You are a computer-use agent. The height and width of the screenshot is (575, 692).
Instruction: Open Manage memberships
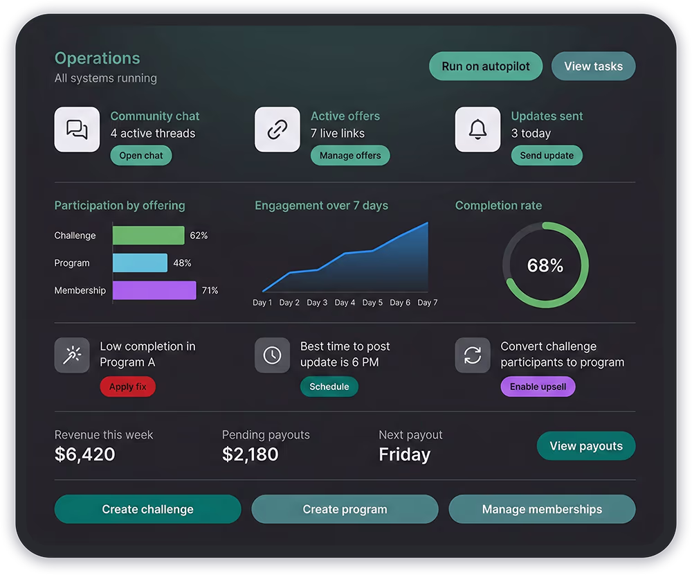point(542,509)
